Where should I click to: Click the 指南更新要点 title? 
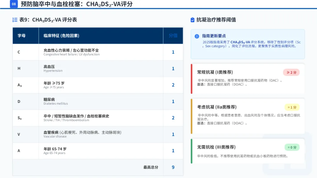click(x=214, y=36)
